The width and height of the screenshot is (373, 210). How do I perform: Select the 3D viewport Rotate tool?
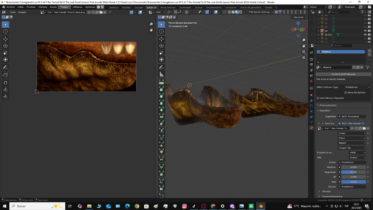(x=161, y=46)
